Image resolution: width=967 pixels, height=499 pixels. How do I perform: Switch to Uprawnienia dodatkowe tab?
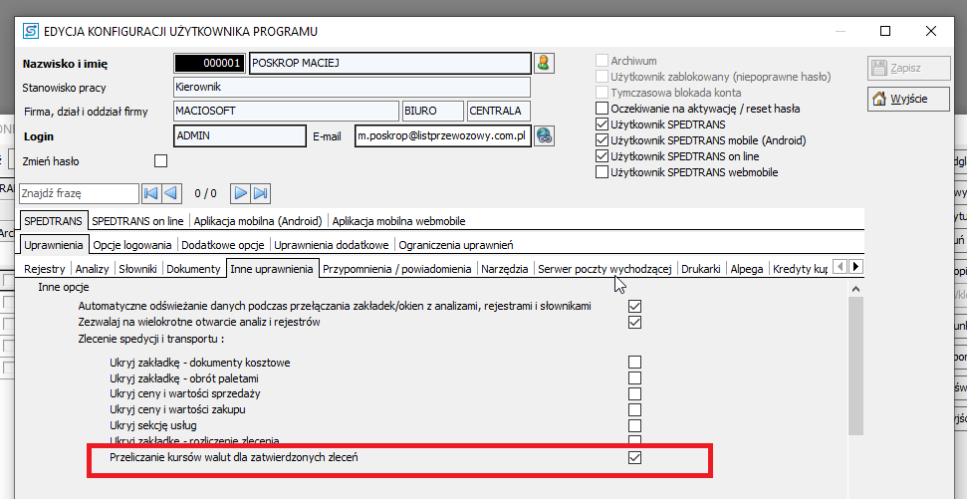click(x=332, y=245)
